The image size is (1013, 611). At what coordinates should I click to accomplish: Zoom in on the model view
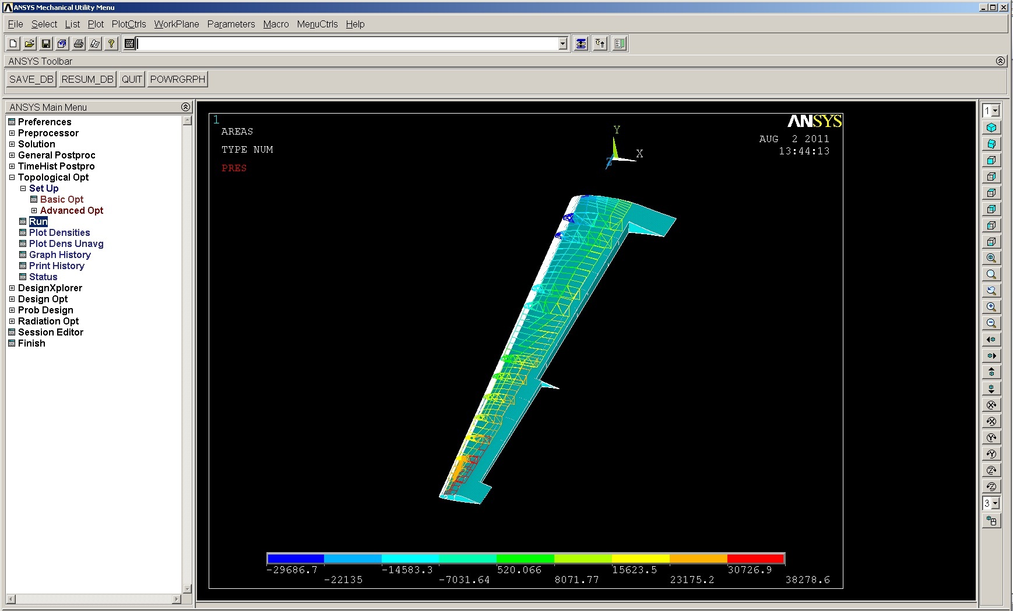click(991, 306)
